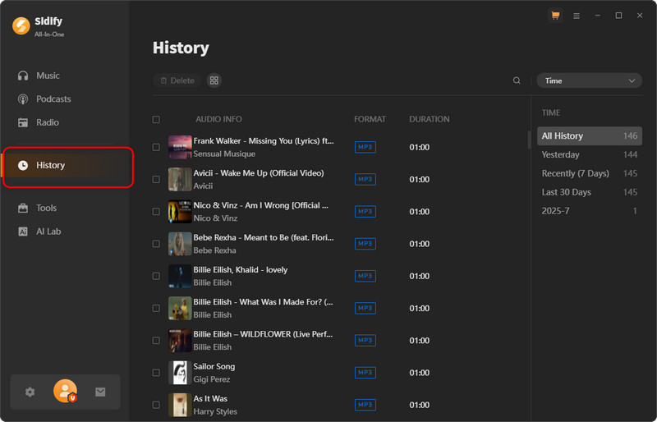Open the AI Lab section

39,232
